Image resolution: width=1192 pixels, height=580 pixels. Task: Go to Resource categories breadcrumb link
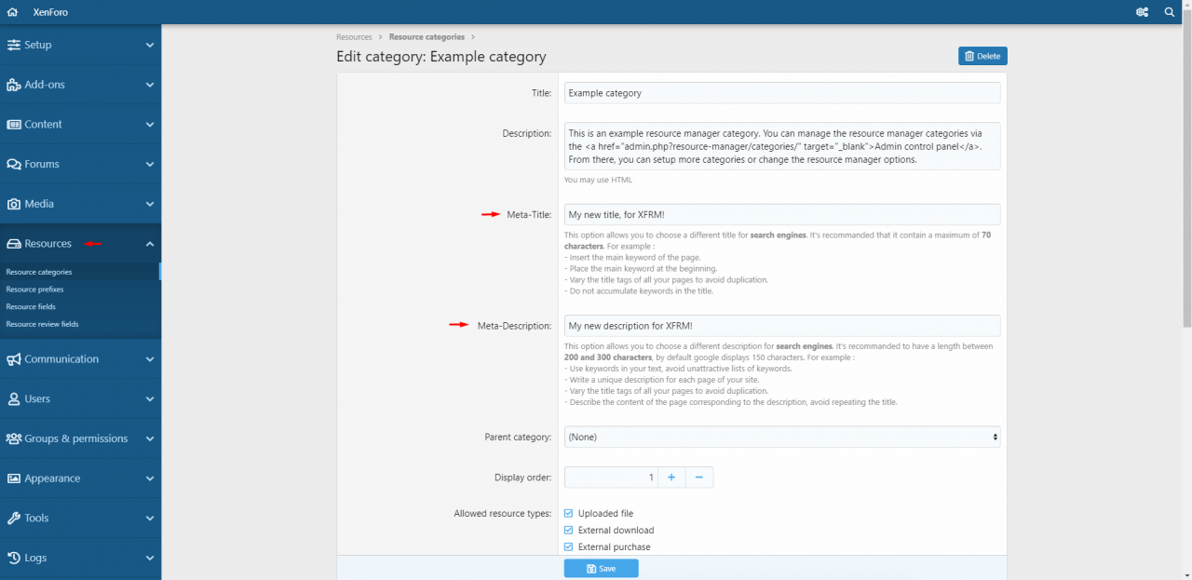click(x=427, y=37)
